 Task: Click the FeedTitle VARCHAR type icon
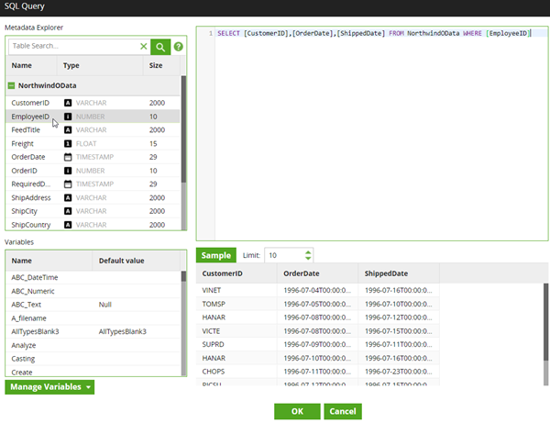68,130
